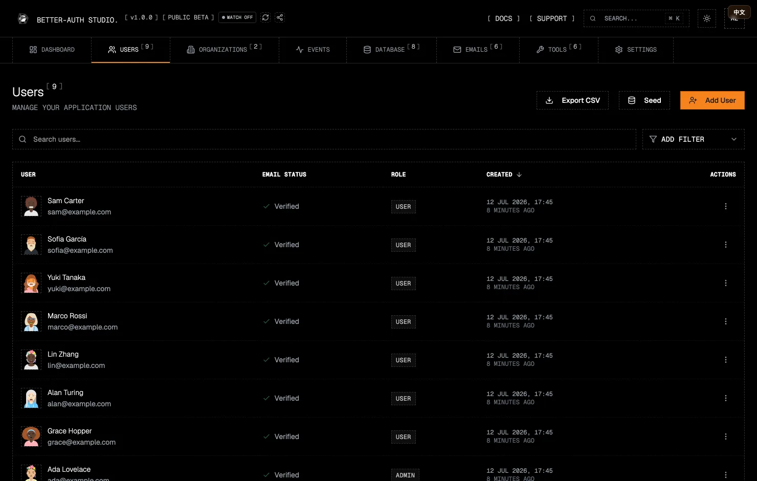Click Yuki Tanaka's avatar

point(31,283)
